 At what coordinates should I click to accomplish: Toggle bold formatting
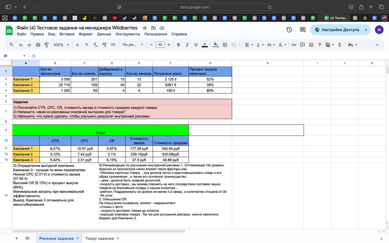(178, 45)
